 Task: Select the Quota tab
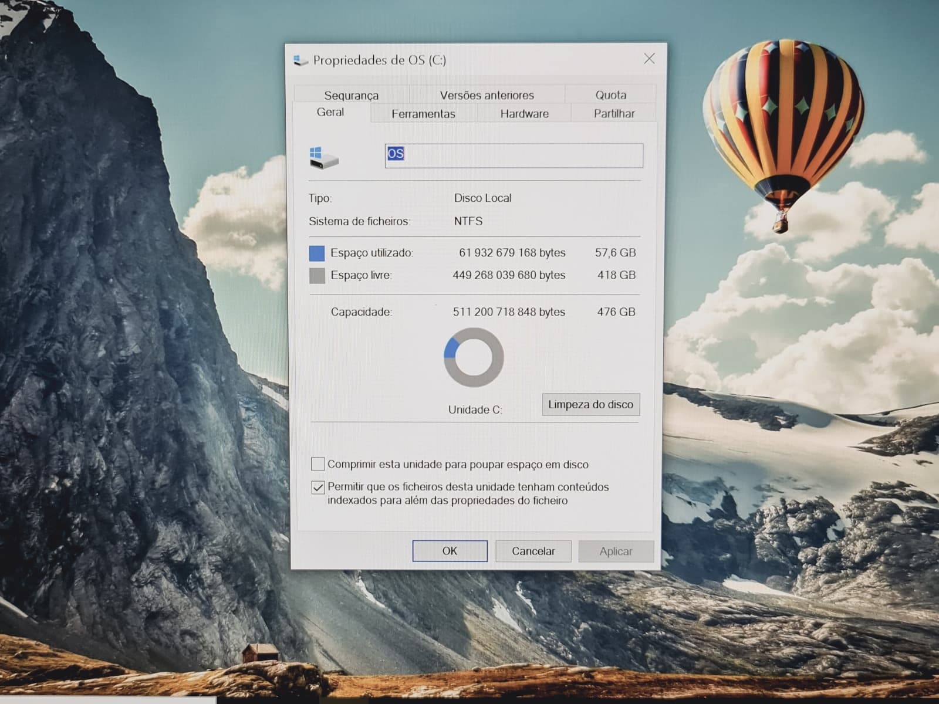click(610, 94)
